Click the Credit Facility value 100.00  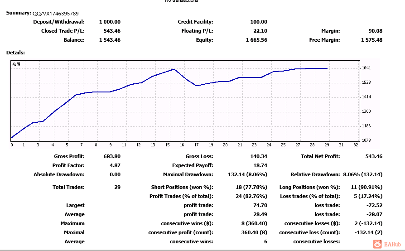pyautogui.click(x=259, y=22)
